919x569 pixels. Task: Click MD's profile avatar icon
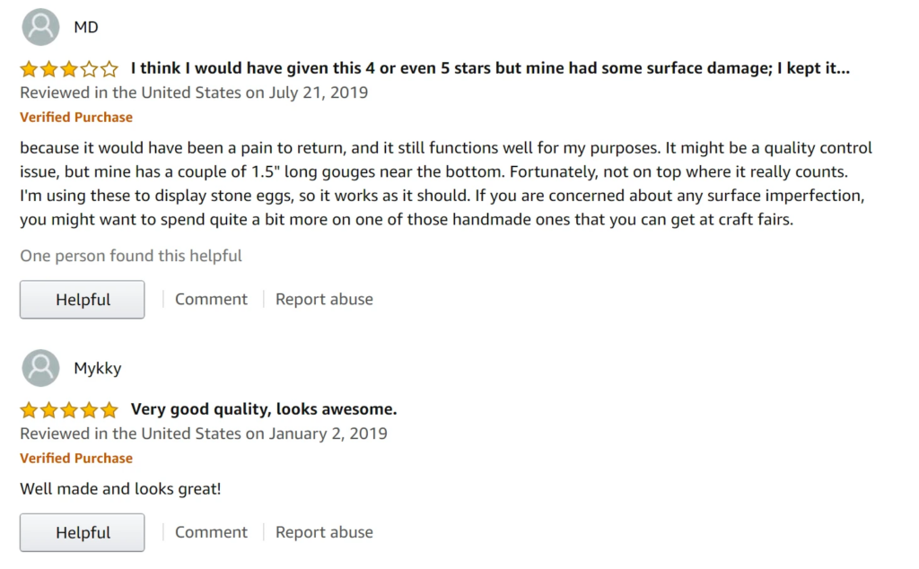coord(39,27)
